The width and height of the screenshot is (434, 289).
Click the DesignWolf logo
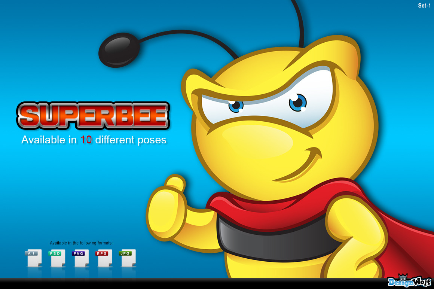409,281
